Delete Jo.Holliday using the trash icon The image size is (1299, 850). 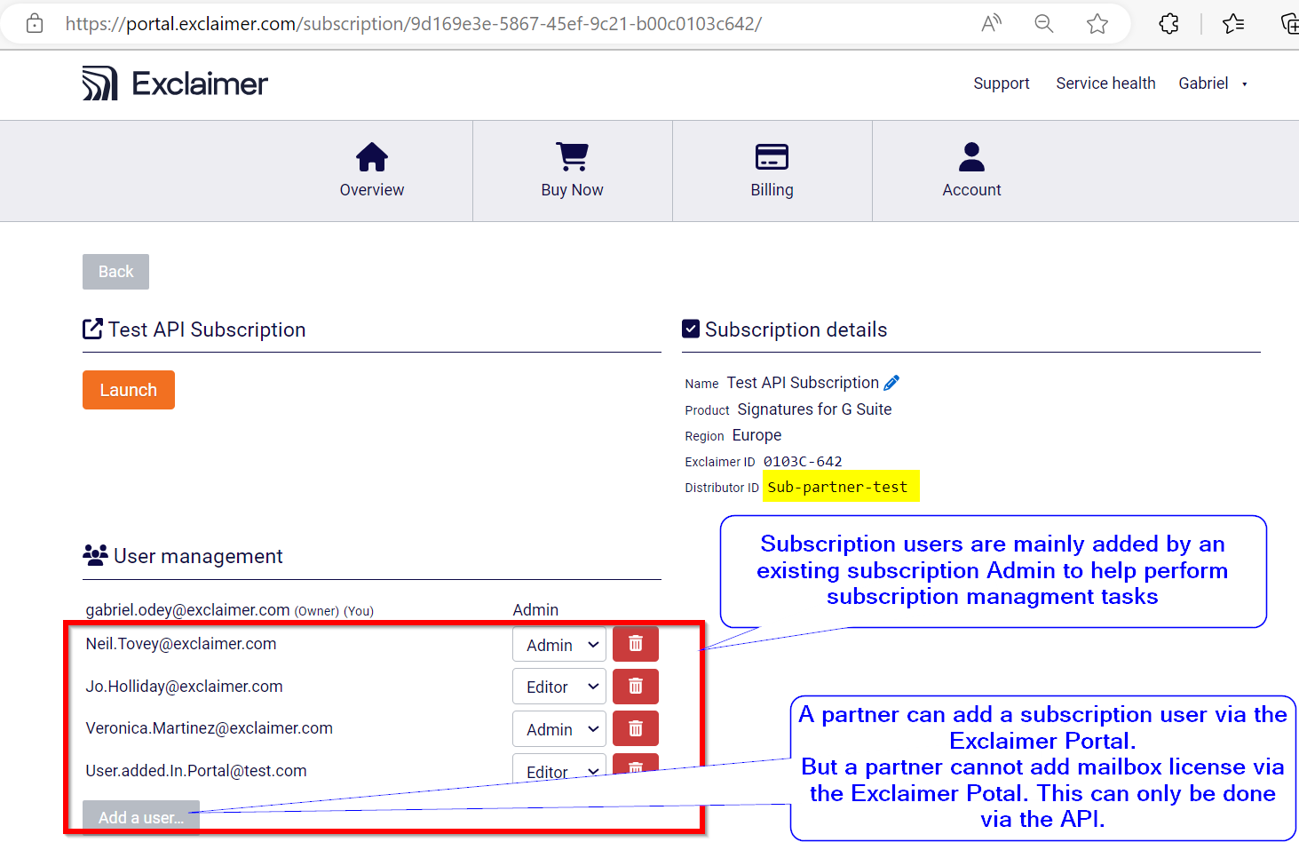[635, 686]
